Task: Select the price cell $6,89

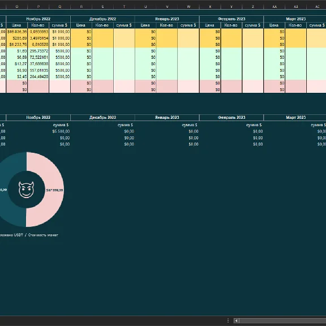Action: 17,57
